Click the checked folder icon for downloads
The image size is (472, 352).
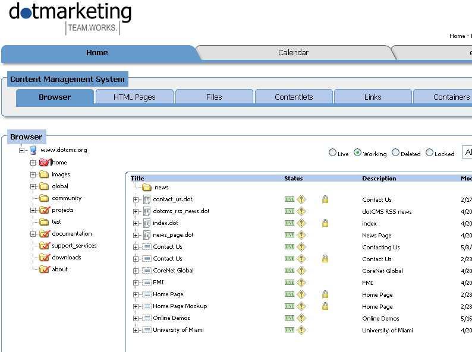(44, 258)
